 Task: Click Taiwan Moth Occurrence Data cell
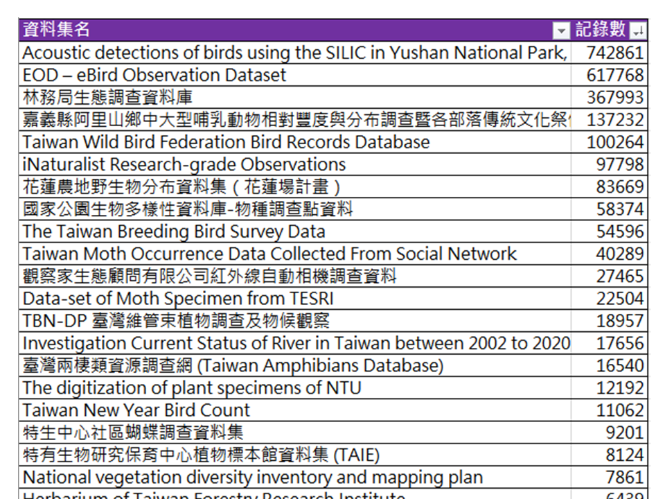click(x=269, y=254)
